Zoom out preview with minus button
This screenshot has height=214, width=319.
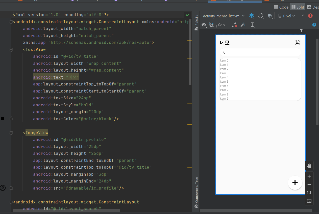309,185
